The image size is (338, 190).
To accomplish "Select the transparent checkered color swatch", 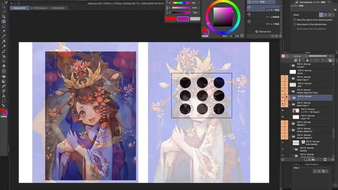I will pos(195,19).
